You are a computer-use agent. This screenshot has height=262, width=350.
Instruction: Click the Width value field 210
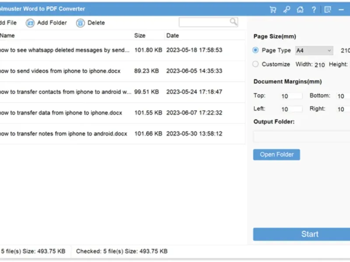(x=320, y=65)
